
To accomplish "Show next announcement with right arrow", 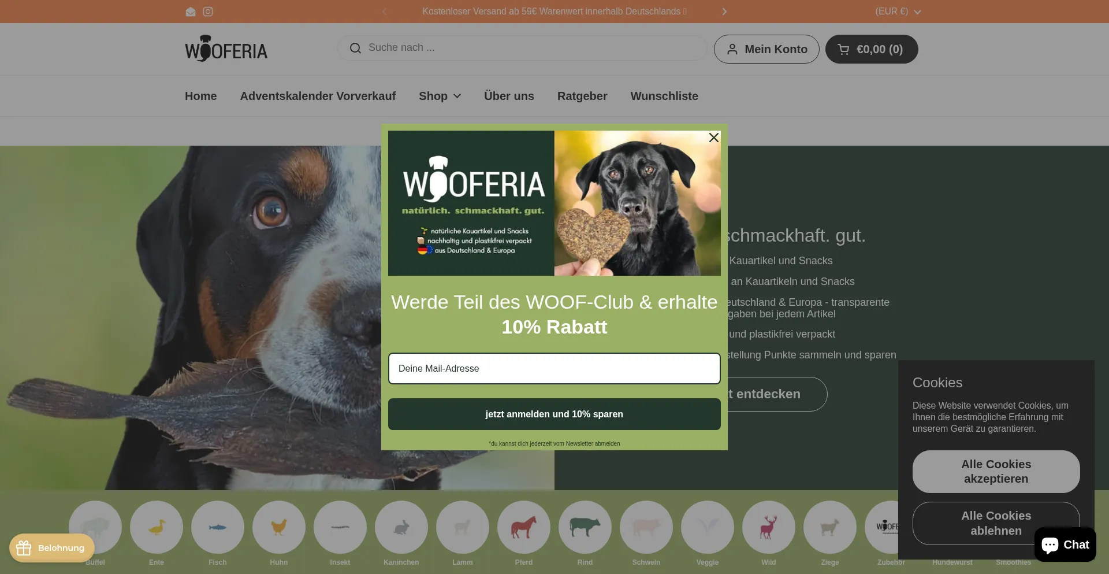I will 724,12.
